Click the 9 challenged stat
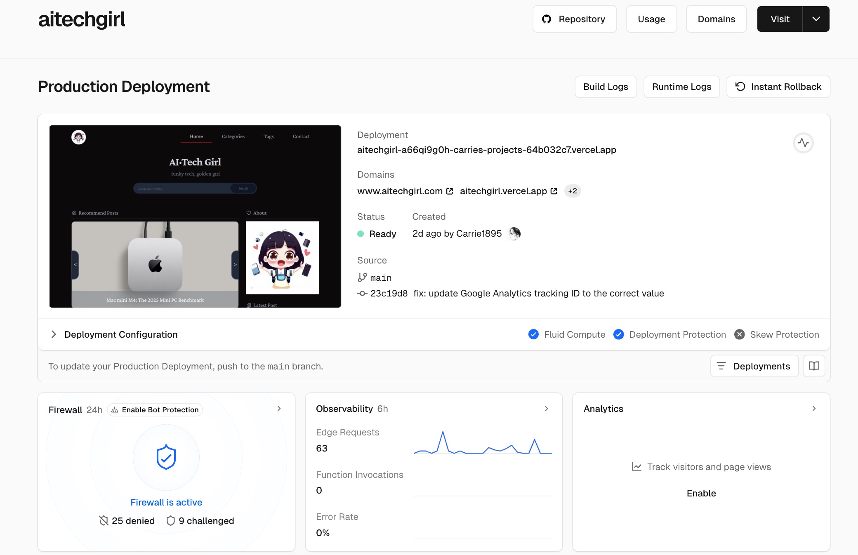 200,521
